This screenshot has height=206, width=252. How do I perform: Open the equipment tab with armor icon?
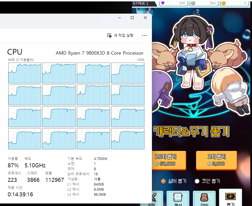pyautogui.click(x=204, y=198)
